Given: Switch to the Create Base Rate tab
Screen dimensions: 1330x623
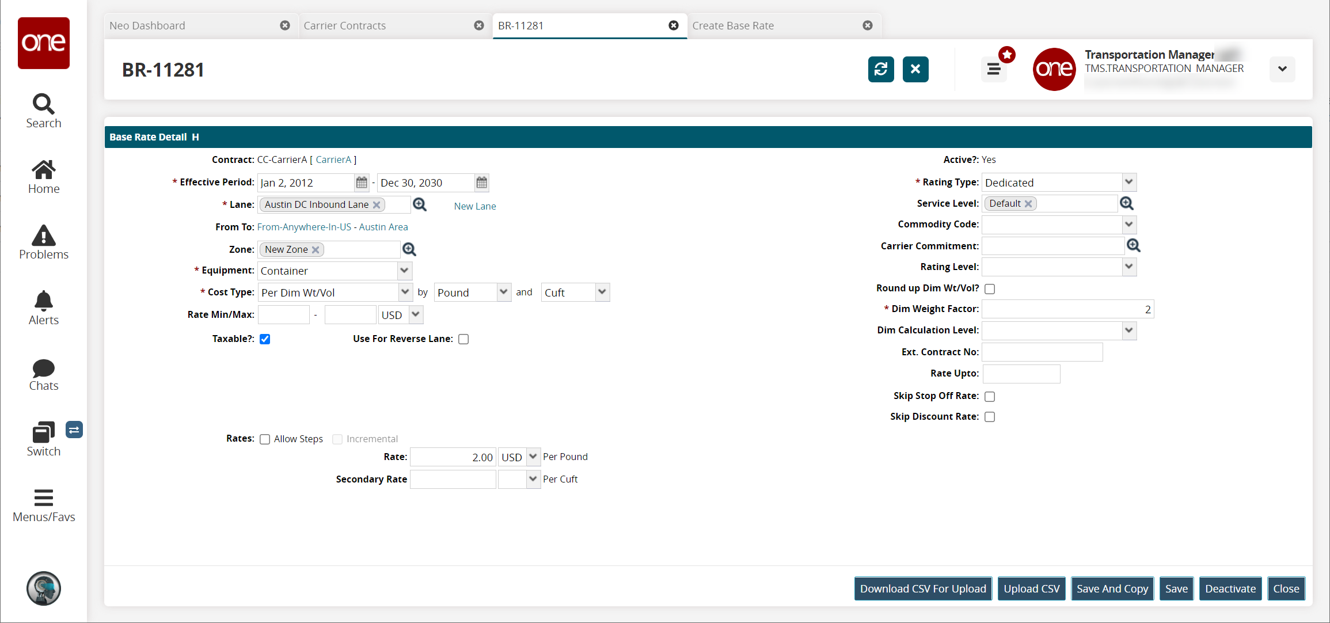Looking at the screenshot, I should click(733, 25).
